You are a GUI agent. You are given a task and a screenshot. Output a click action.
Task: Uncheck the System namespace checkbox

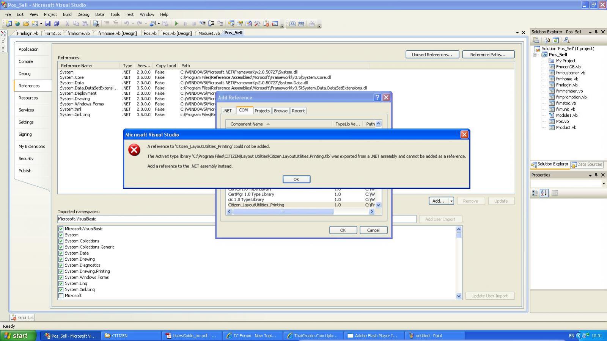click(61, 235)
